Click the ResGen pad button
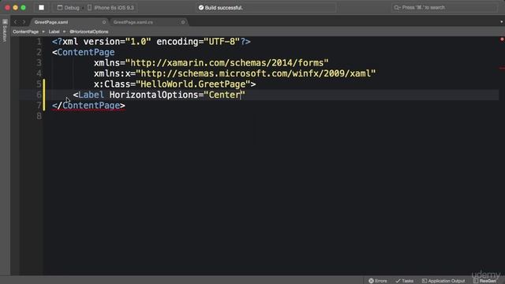 click(x=484, y=281)
